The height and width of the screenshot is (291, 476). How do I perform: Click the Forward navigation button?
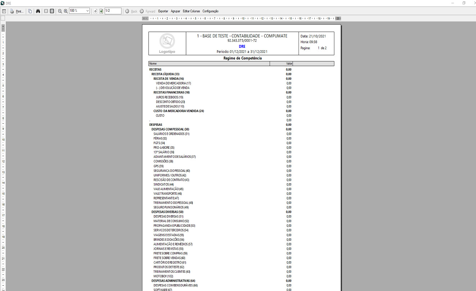point(148,11)
